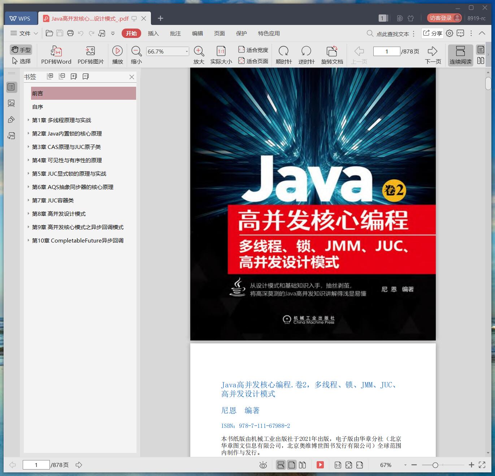Zoom in with the magnifier plus

[x=199, y=55]
